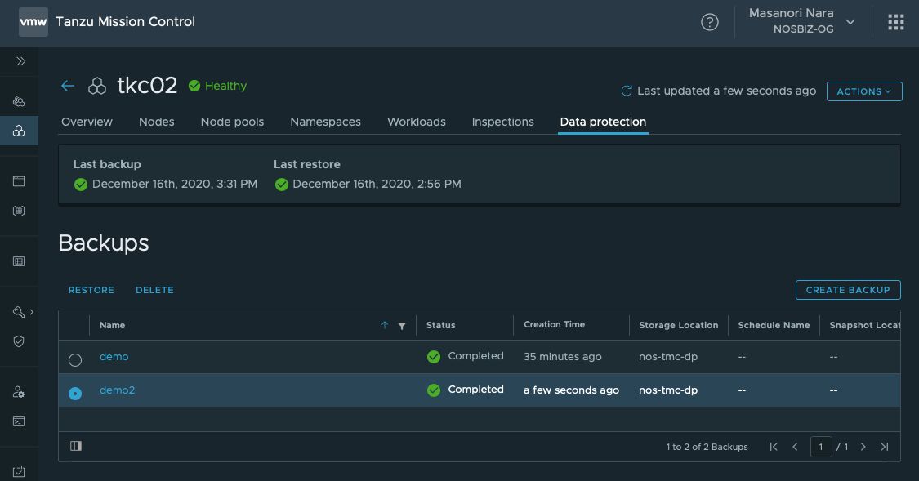
Task: Go to the next page of backups
Action: (x=863, y=447)
